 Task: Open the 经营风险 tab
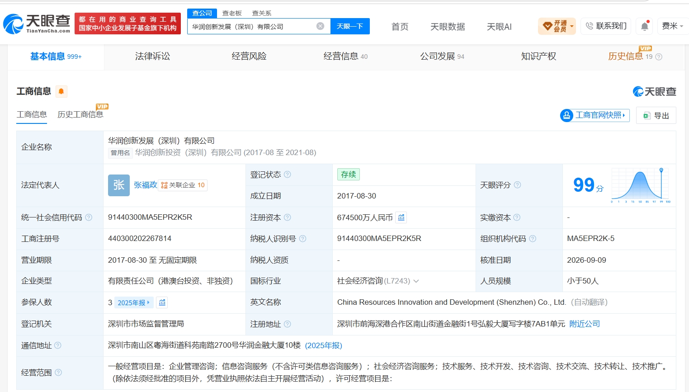point(249,57)
